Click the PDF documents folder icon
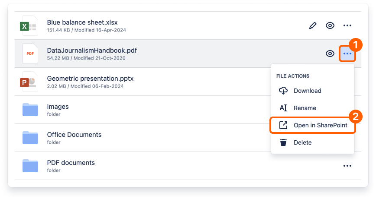Image resolution: width=376 pixels, height=199 pixels. click(x=30, y=166)
